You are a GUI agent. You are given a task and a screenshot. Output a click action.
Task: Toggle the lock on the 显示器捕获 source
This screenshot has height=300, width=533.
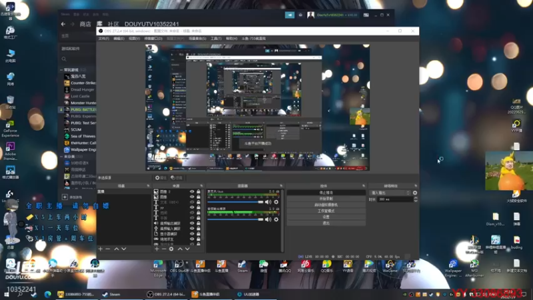199,234
